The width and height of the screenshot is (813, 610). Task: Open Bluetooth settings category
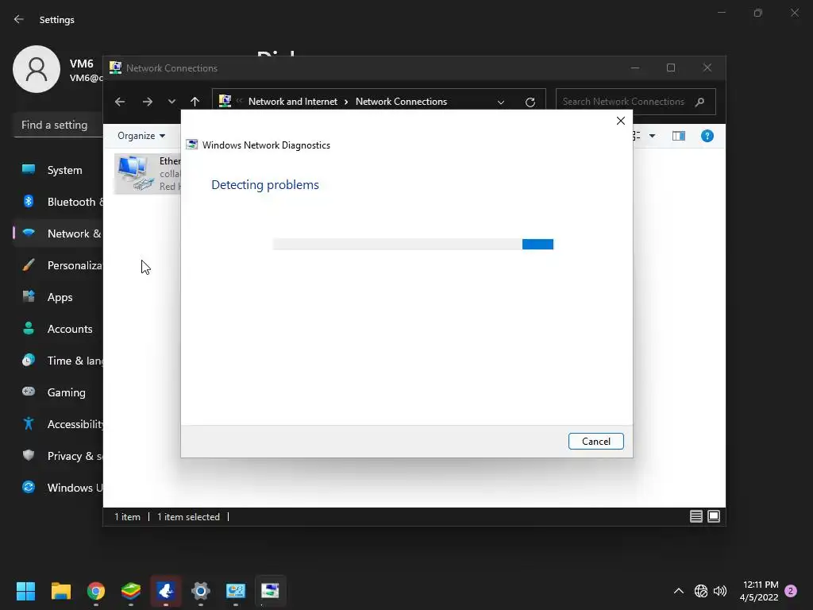[x=58, y=202]
